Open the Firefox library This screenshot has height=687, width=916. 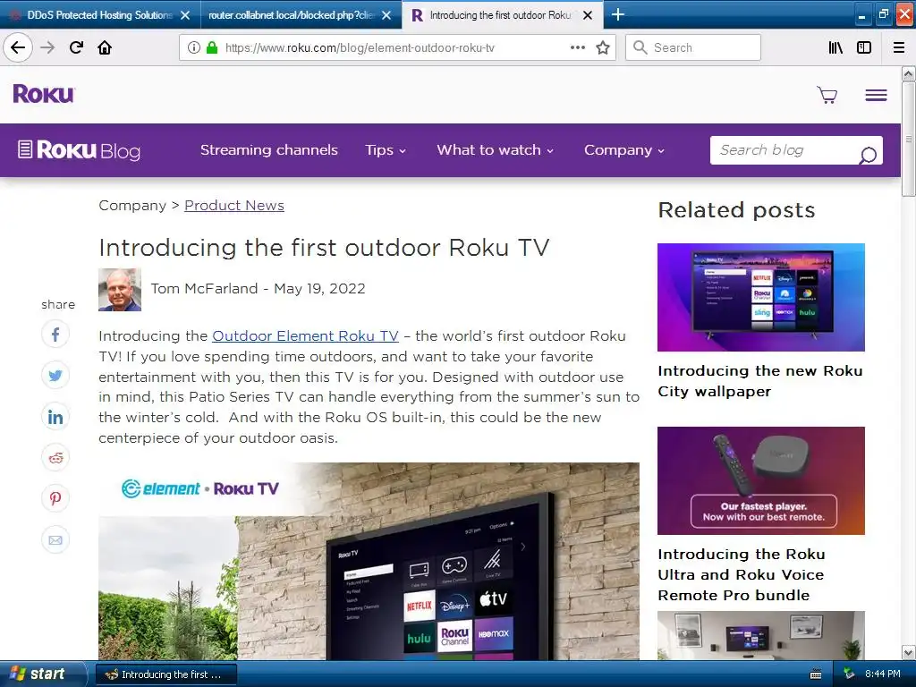835,47
